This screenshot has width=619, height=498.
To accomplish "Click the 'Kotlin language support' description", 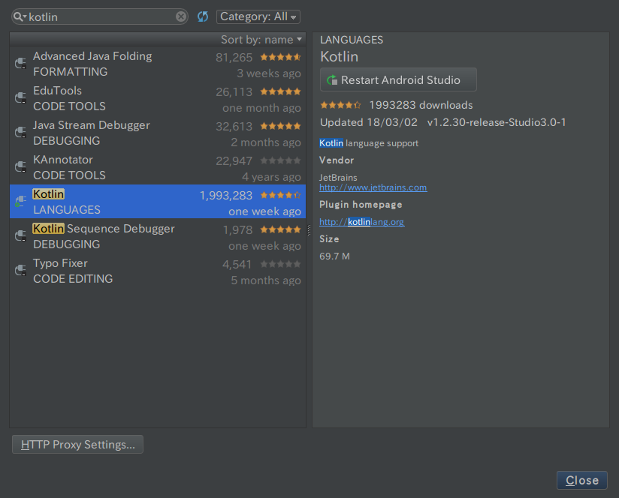I will pos(369,143).
